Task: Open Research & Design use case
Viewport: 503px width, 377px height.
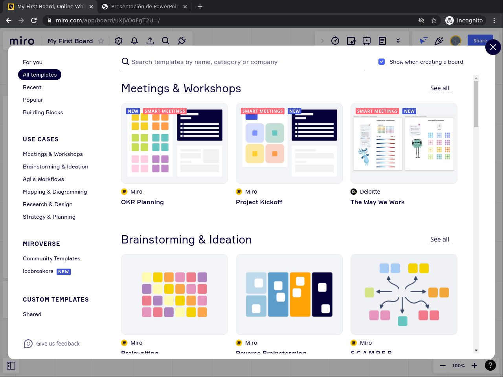Action: (x=48, y=204)
